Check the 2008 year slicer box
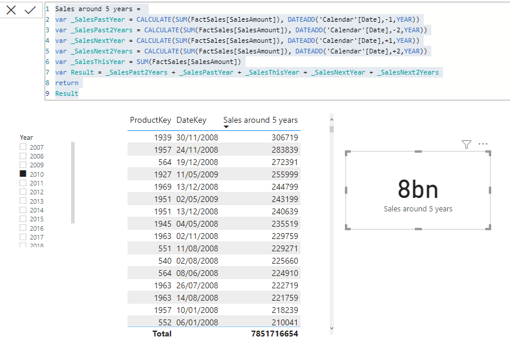Image resolution: width=510 pixels, height=340 pixels. pos(23,156)
